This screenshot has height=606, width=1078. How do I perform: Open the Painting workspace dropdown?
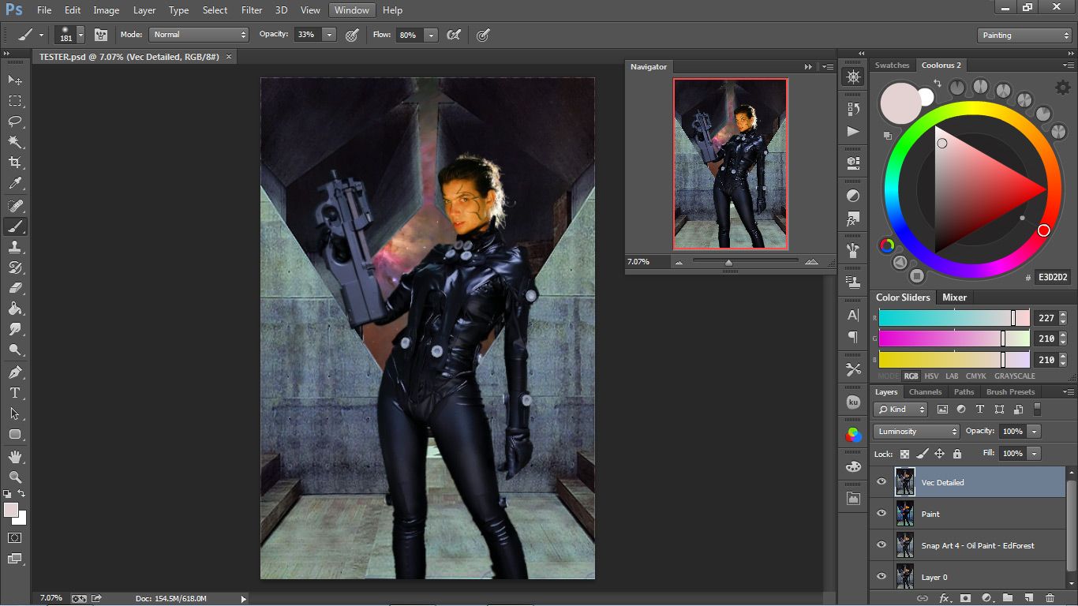click(1024, 36)
